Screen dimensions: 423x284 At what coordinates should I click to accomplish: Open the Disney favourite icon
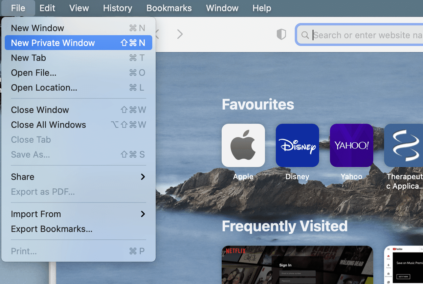coord(297,145)
